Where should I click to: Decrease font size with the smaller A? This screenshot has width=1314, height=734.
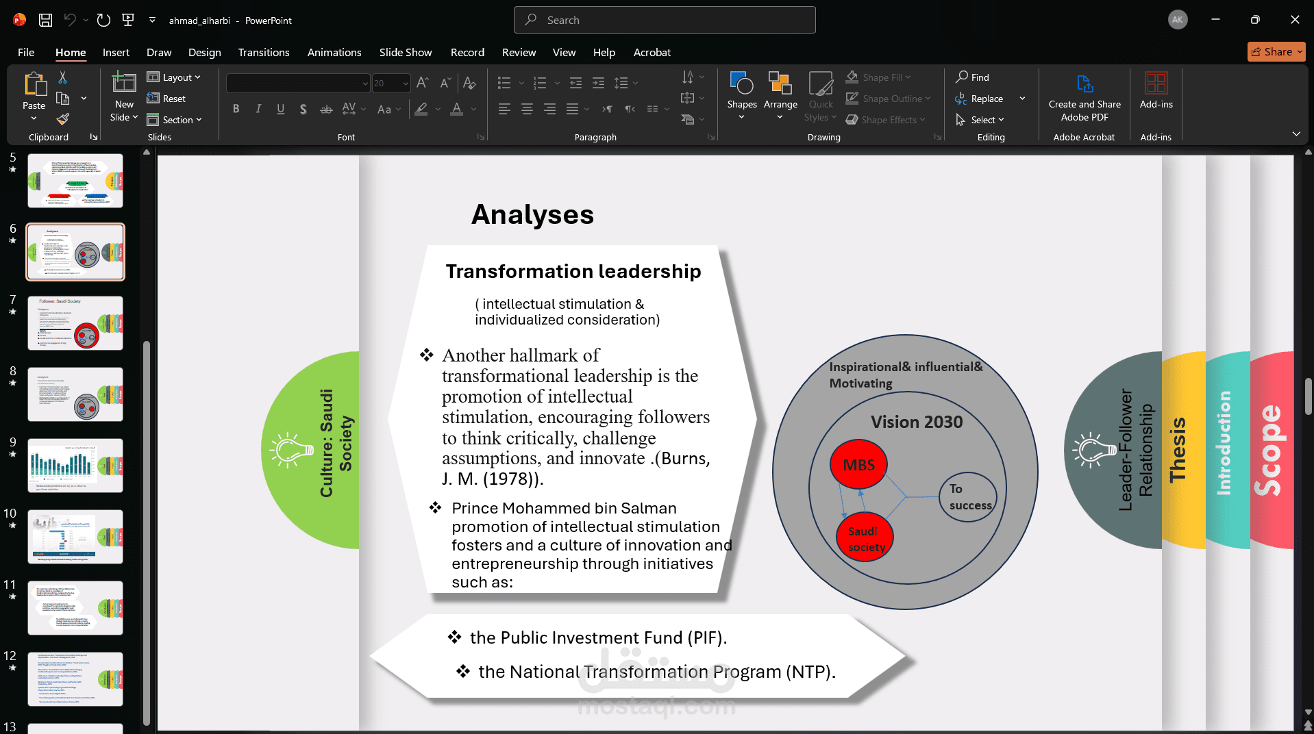tap(445, 83)
